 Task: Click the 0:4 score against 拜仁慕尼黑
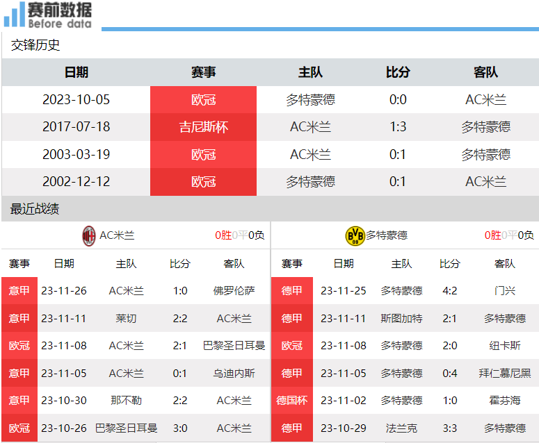450,374
